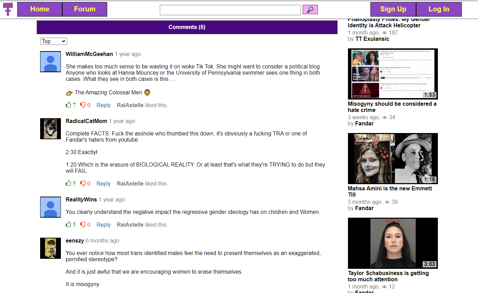Focus the search input field
Viewport: 478px width, 293px height.
coord(230,10)
